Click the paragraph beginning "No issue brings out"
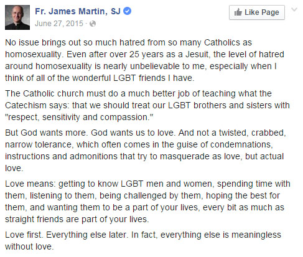 tap(144, 60)
